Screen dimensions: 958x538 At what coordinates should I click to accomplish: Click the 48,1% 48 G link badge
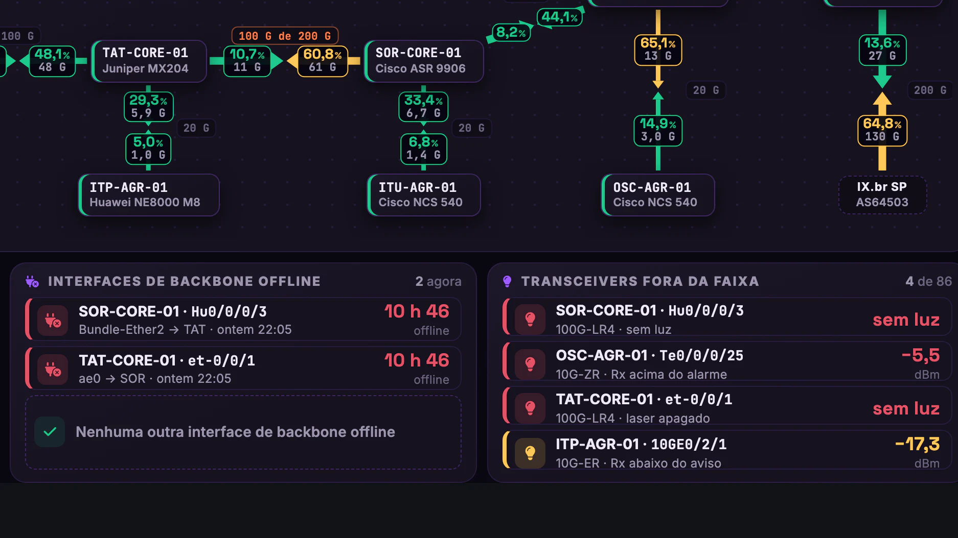(x=52, y=61)
